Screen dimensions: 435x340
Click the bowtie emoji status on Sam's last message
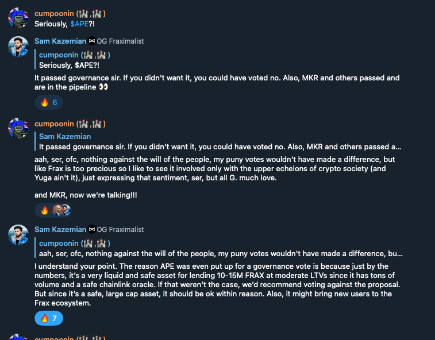[x=91, y=229]
